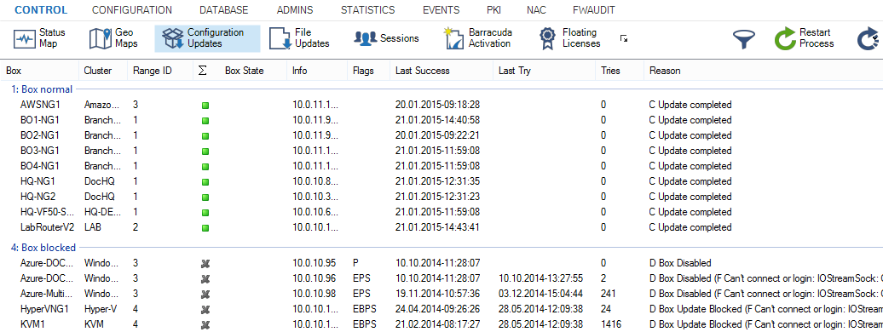Select the HQ-VF50-S... box row
The height and width of the screenshot is (332, 883).
tap(441, 212)
